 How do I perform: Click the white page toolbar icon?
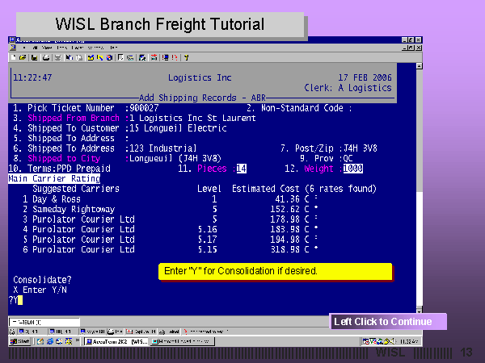[120, 57]
